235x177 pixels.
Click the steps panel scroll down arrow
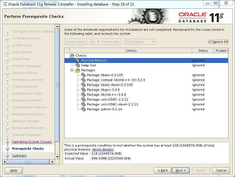tap(57, 157)
